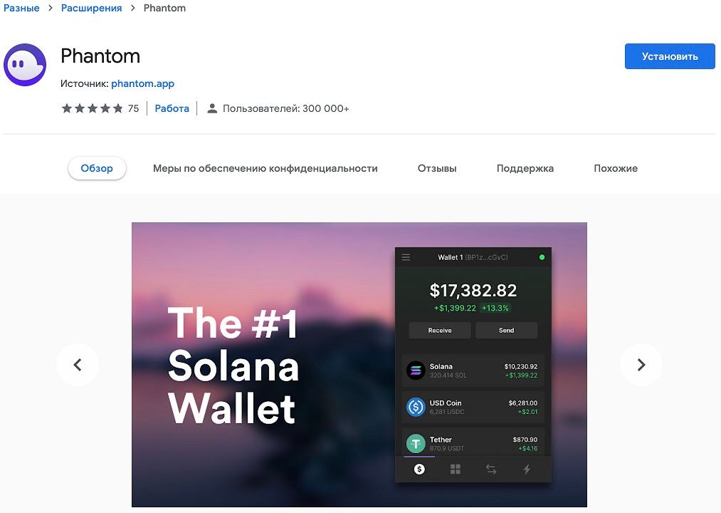721x513 pixels.
Task: Show next screenshot with right arrow
Action: tap(641, 365)
